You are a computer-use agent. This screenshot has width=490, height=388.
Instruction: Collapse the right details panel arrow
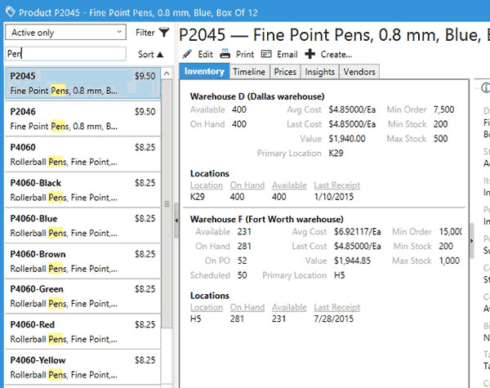(472, 241)
